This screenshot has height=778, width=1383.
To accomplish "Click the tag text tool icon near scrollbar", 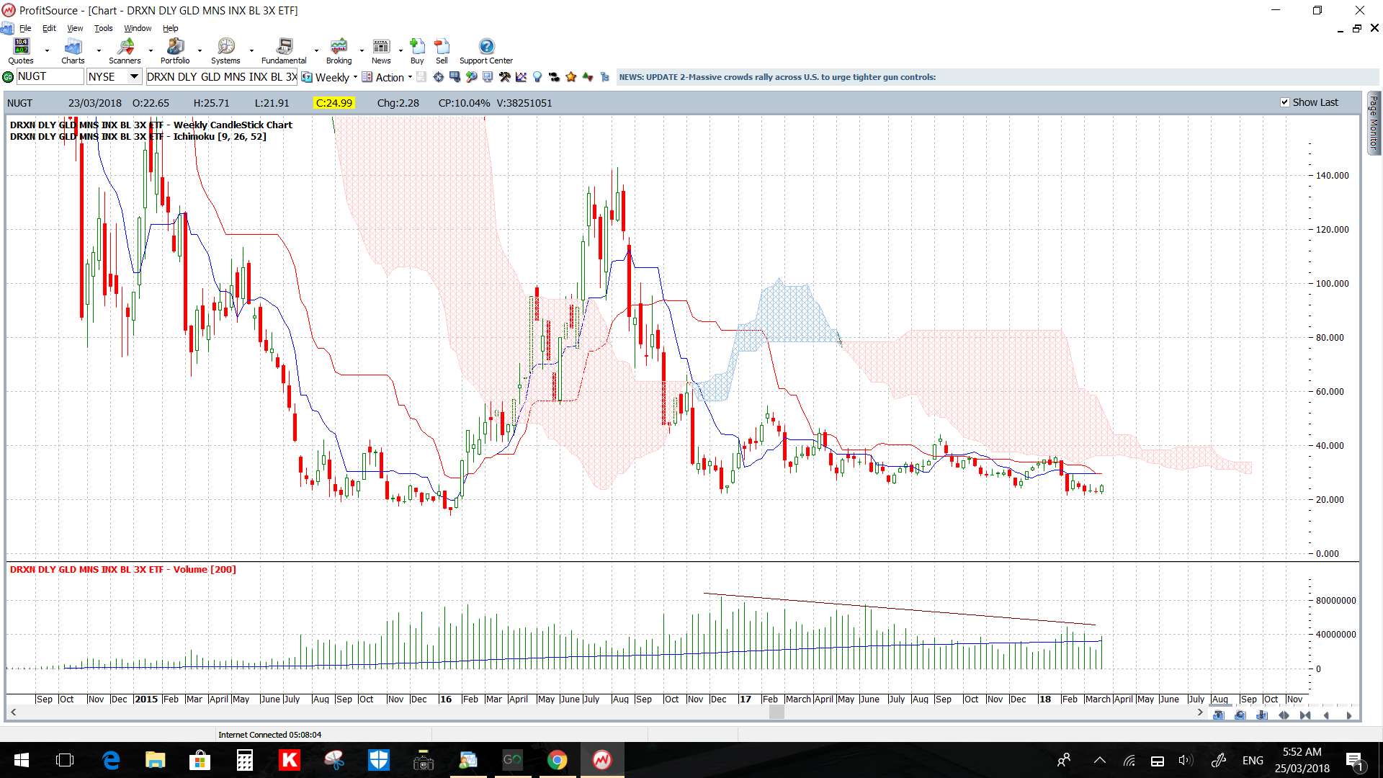I will (1219, 715).
